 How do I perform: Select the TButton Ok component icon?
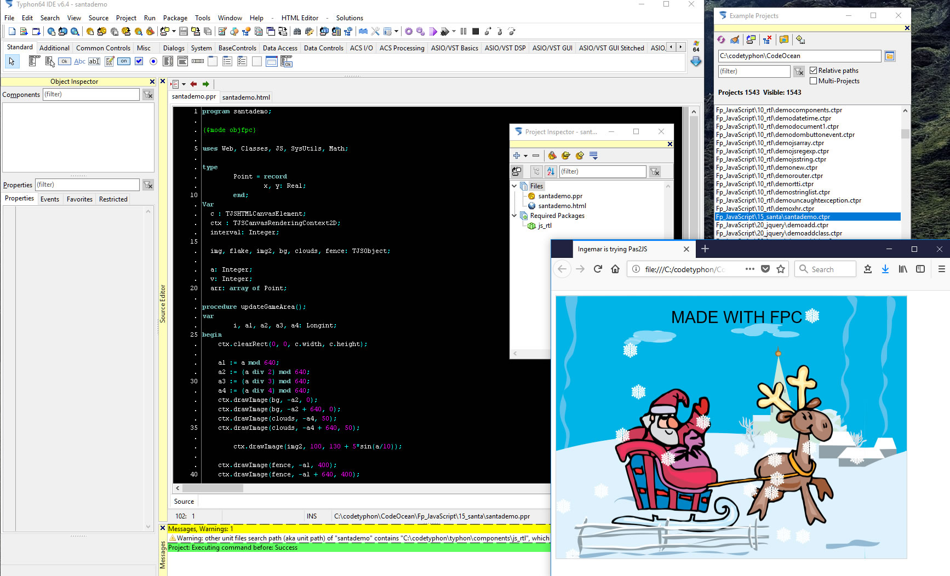click(65, 61)
